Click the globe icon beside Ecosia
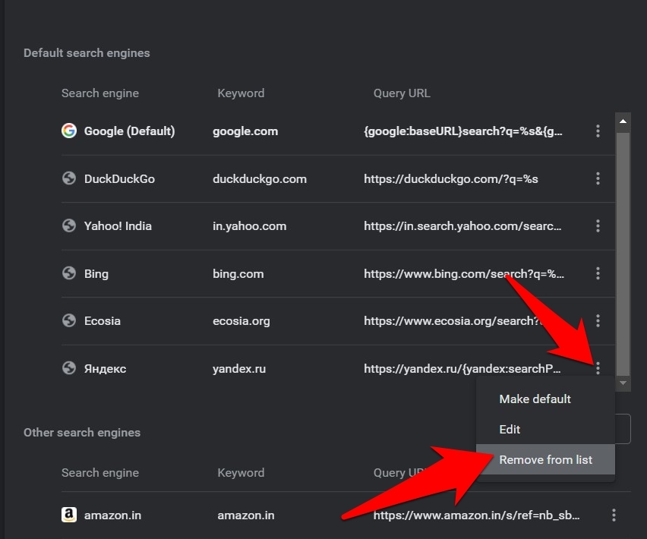Viewport: 647px width, 539px height. coord(69,320)
